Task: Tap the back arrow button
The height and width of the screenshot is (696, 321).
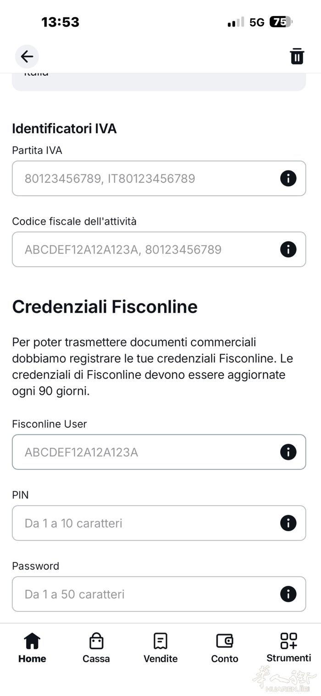Action: tap(27, 56)
